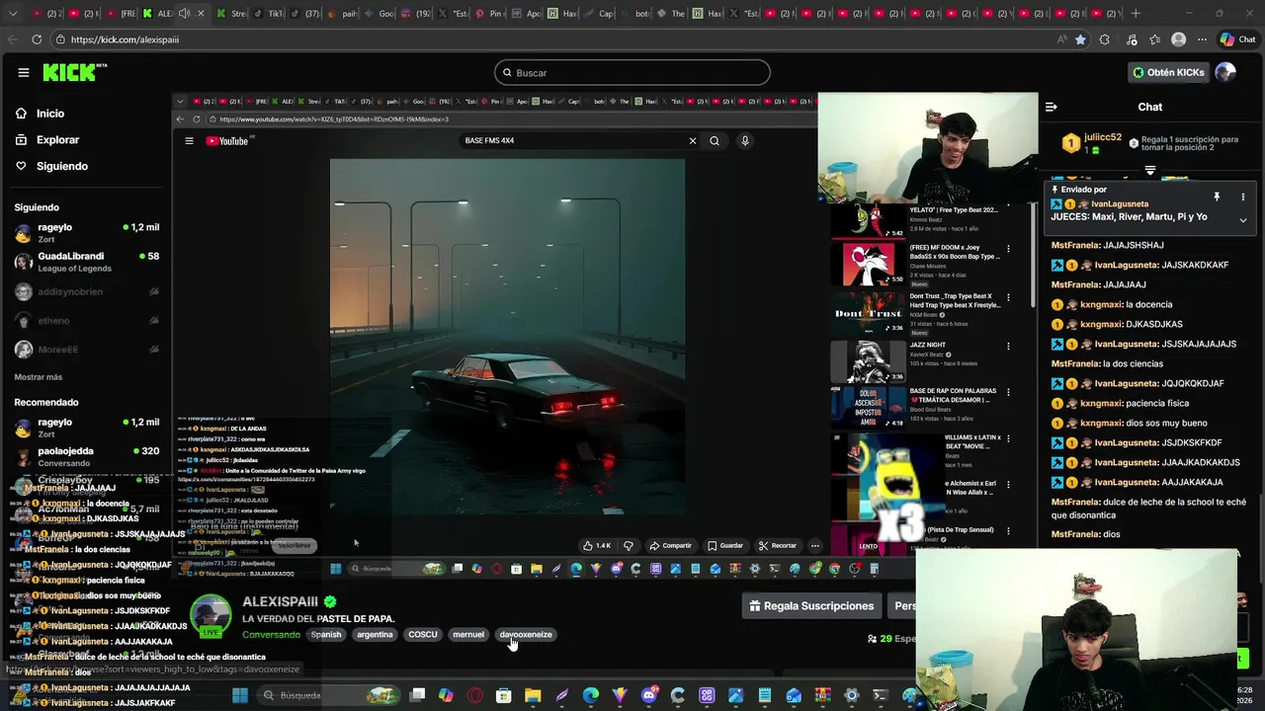
Task: Select the mernuel tag
Action: coord(468,635)
